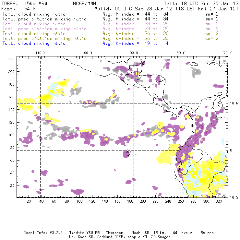Select "260" on the bottom horizontal axis
Screen dimensions: 240x240
point(181,201)
